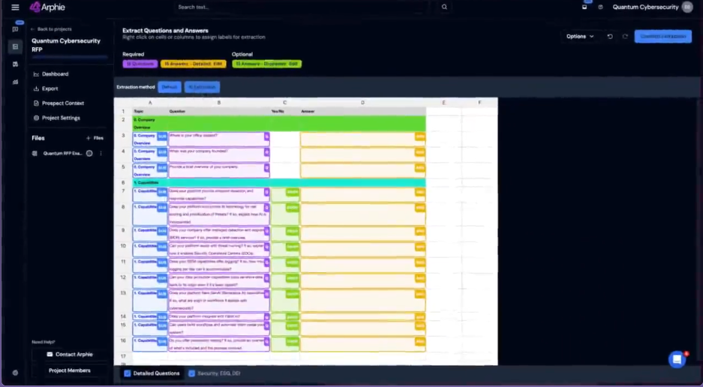This screenshot has width=703, height=387.
Task: Open the hamburger menu beside Arphie logo
Action: point(15,7)
